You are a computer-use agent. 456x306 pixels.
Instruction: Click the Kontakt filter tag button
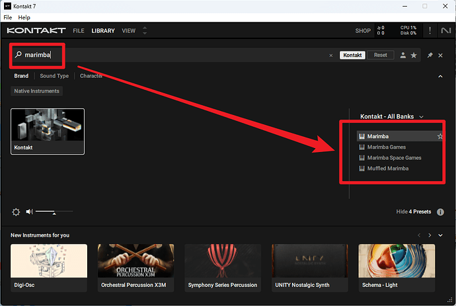point(352,55)
